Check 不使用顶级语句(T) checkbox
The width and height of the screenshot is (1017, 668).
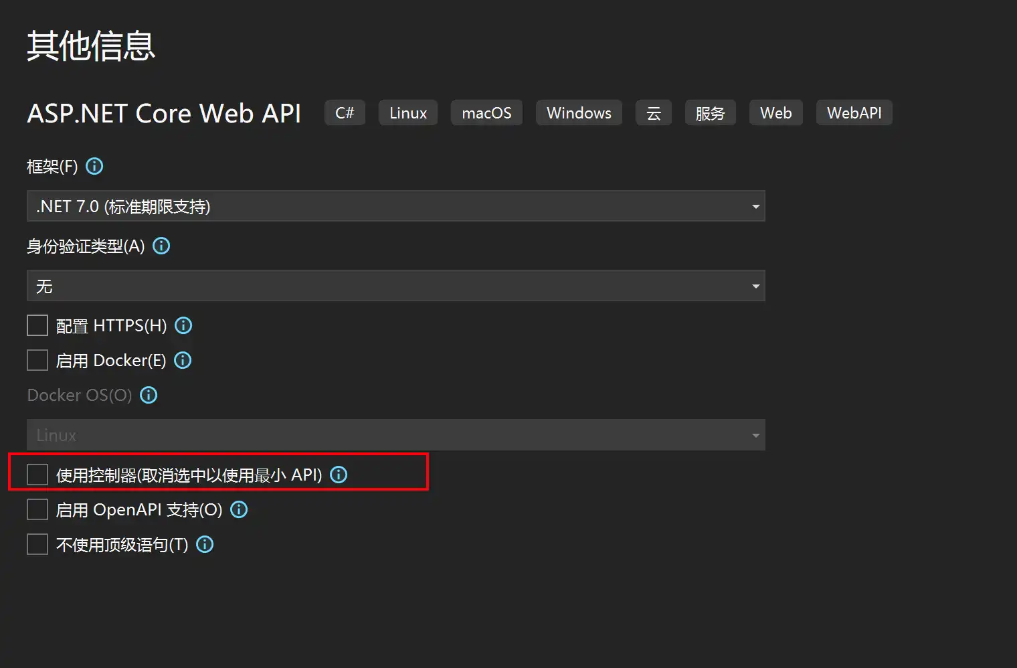[37, 544]
